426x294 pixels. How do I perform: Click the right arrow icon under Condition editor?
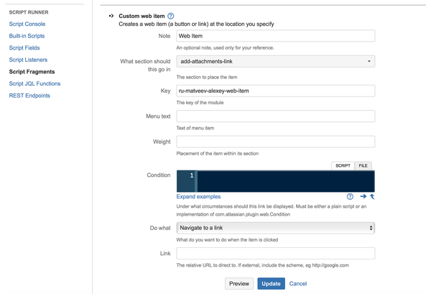click(364, 196)
